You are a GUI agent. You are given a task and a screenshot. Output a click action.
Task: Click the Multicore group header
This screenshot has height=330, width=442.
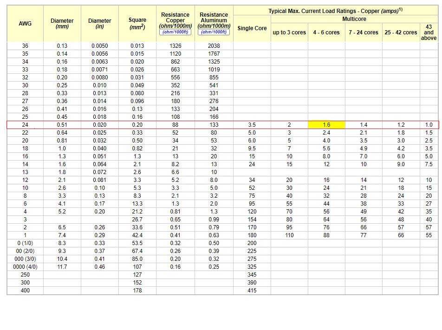pyautogui.click(x=354, y=19)
